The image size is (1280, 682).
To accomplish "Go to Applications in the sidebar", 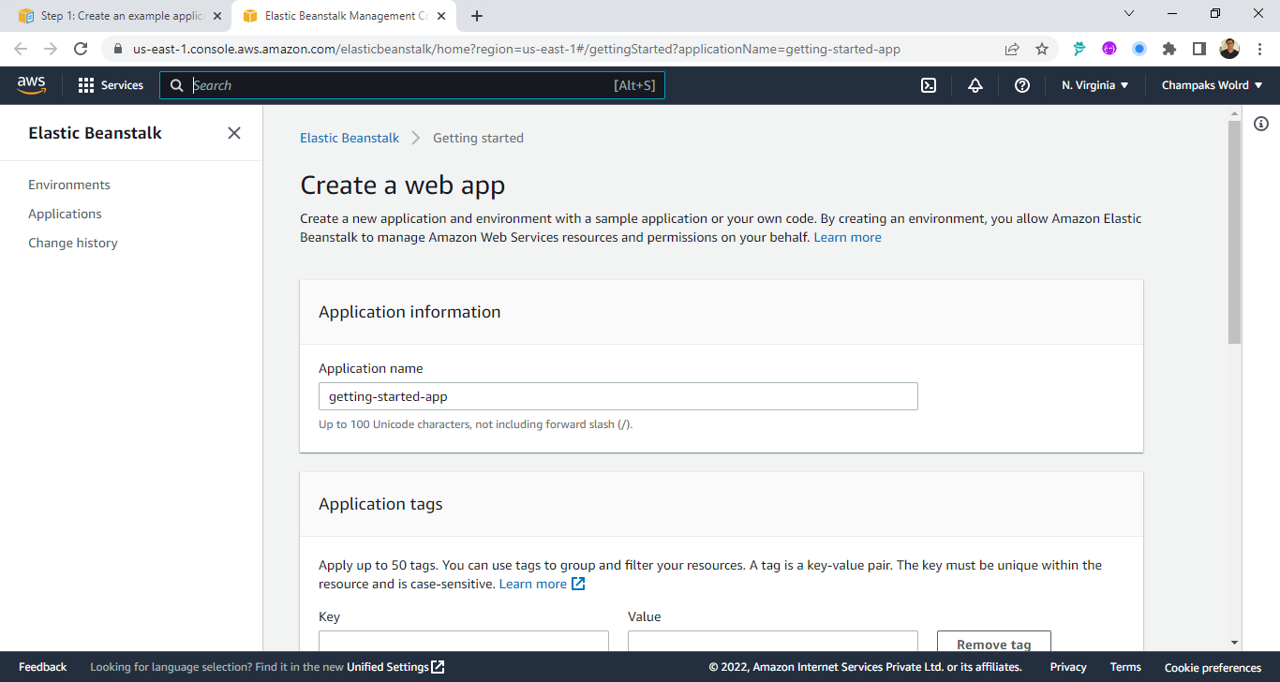I will tap(65, 214).
